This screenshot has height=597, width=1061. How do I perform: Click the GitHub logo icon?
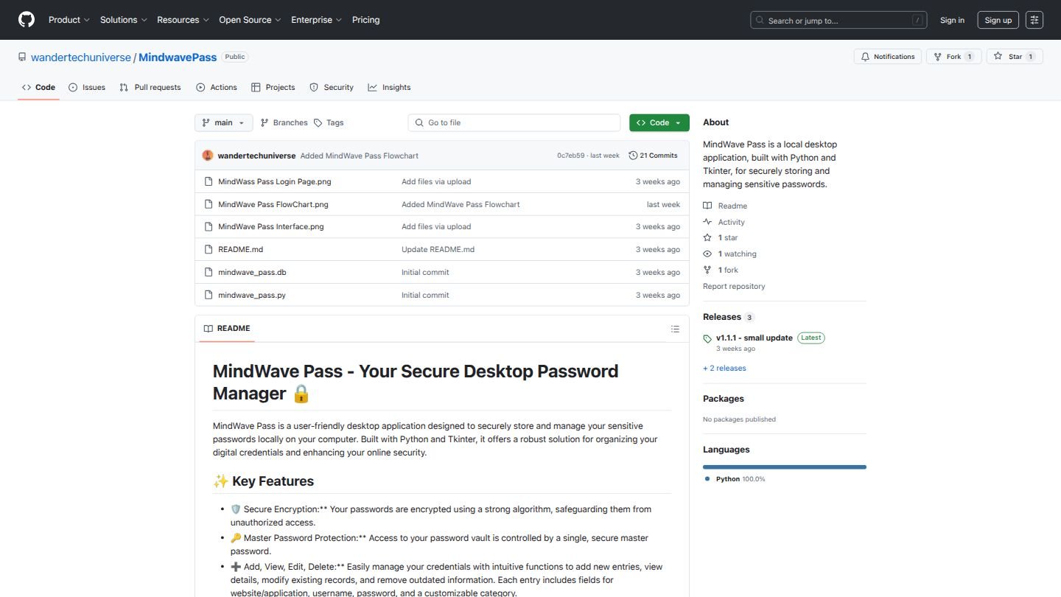tap(27, 20)
